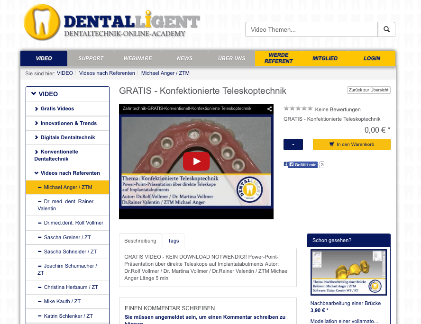Screen dimensions: 421x324
Task: Select Joachim Schumacher / ZT
Action: (67, 269)
